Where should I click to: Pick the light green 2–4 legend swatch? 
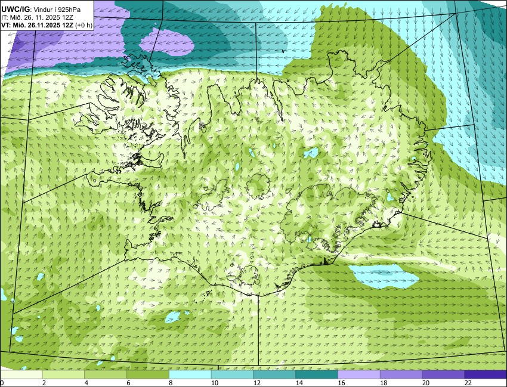coord(63,374)
